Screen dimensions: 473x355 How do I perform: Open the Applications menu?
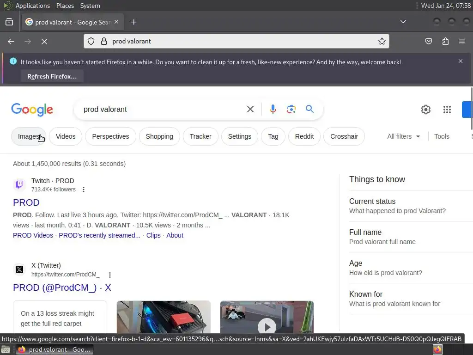tap(33, 6)
